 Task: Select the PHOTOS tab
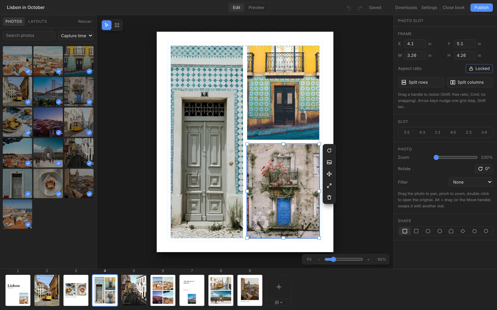click(14, 21)
